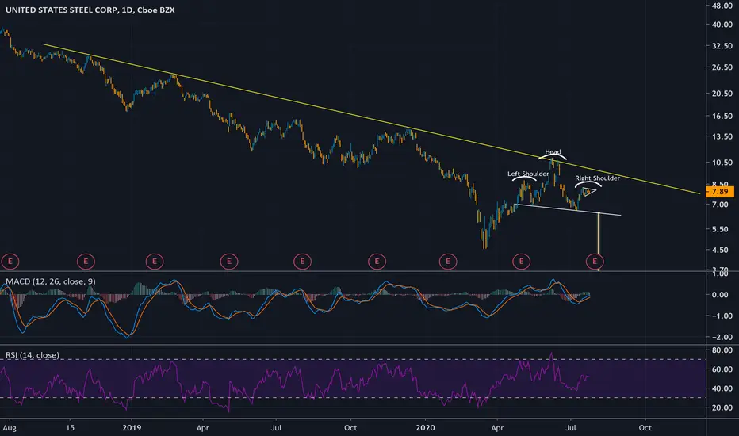Image resolution: width=739 pixels, height=436 pixels.
Task: Select the Left Shoulder annotation text
Action: tap(528, 174)
